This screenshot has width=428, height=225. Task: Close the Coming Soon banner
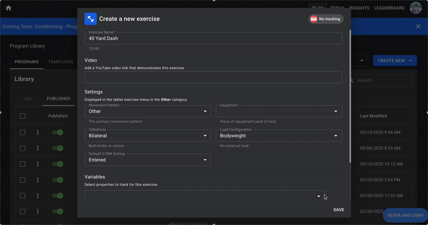pos(418,26)
